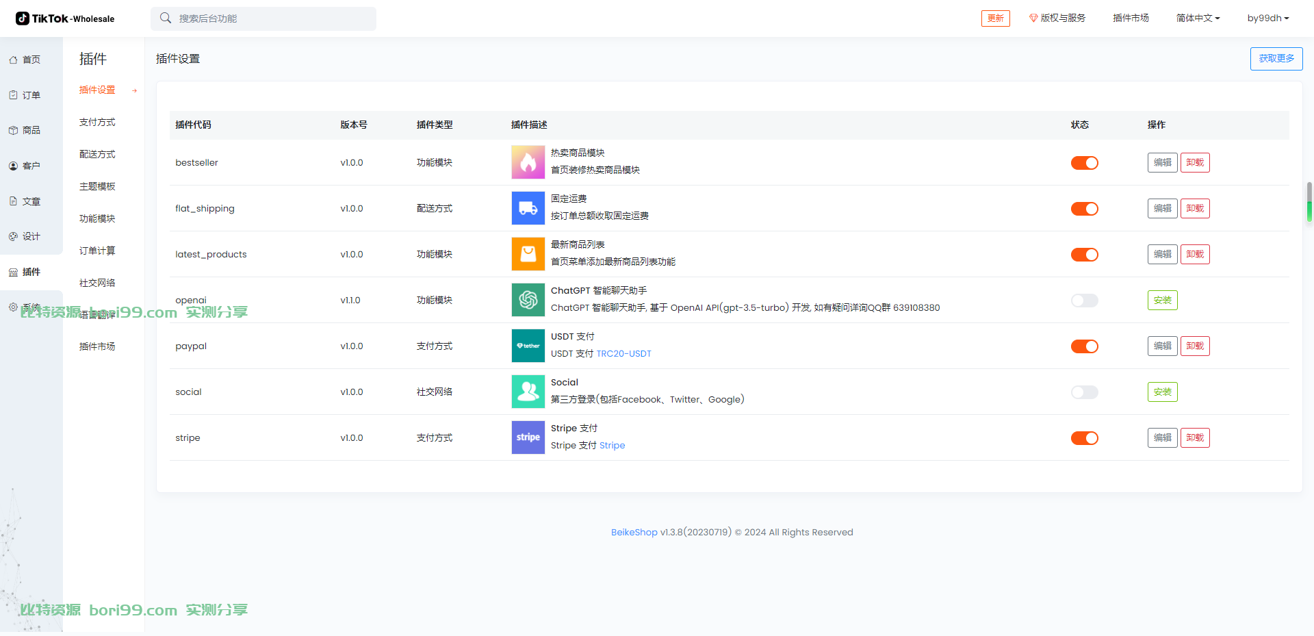Screen dimensions: 1314x636
Task: Select 社交网络 in the plugin submenu
Action: (x=97, y=283)
